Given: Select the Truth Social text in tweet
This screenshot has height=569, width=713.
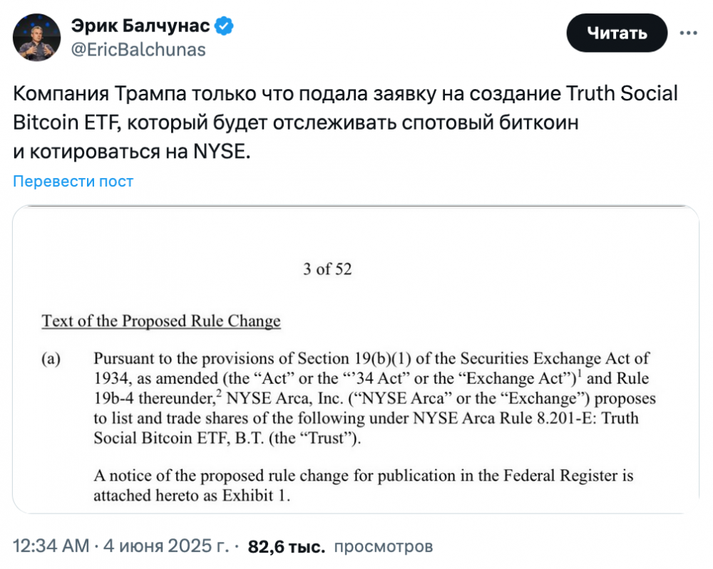Looking at the screenshot, I should click(622, 93).
